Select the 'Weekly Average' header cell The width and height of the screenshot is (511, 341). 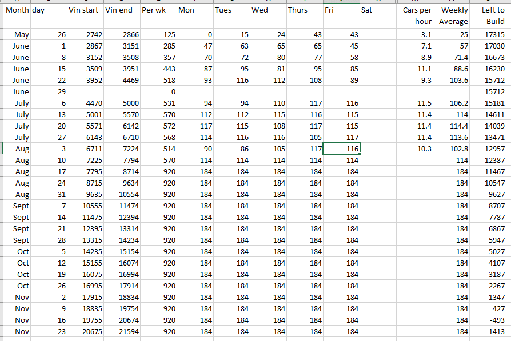pos(452,16)
